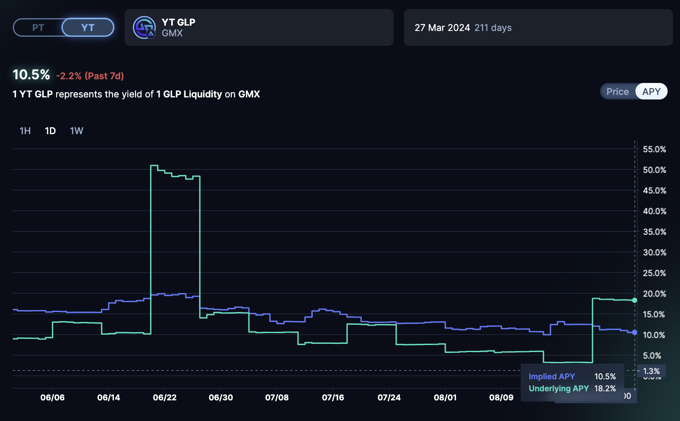
Task: Click the 06/22 date on x-axis
Action: [x=165, y=397]
